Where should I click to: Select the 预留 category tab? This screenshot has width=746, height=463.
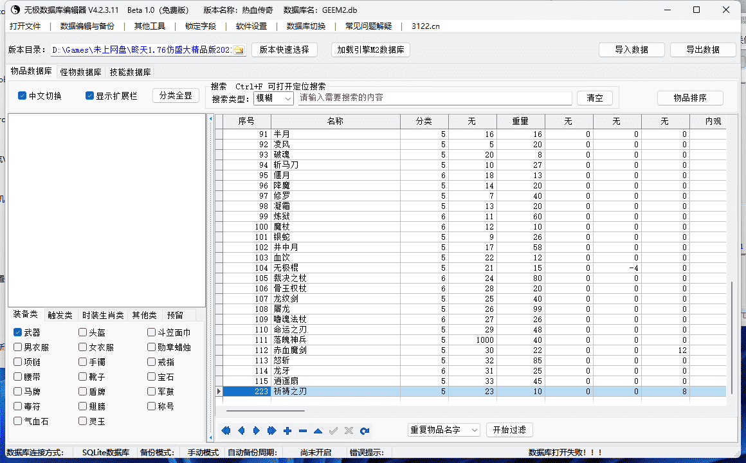point(175,315)
